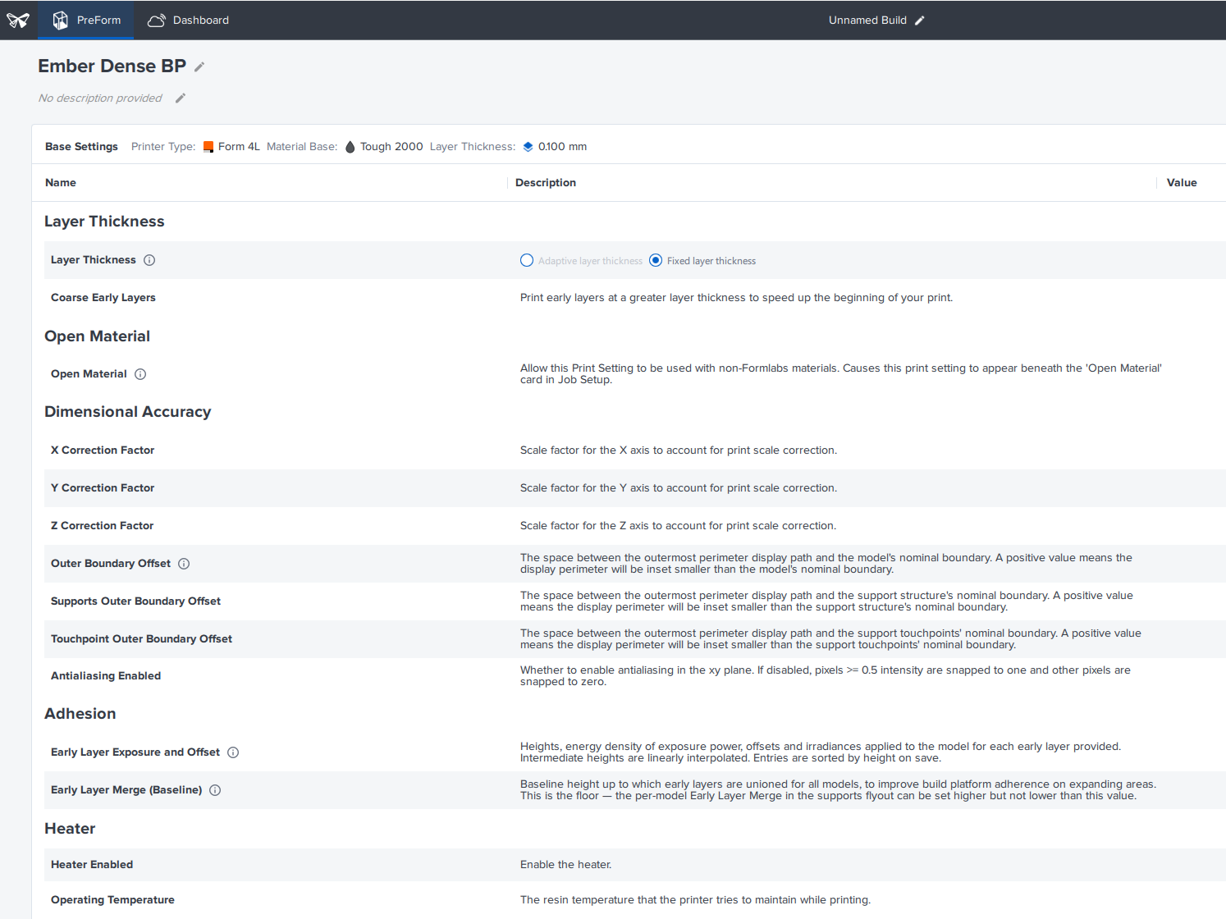Click the Unnamed Build title
This screenshot has width=1226, height=919.
[867, 21]
